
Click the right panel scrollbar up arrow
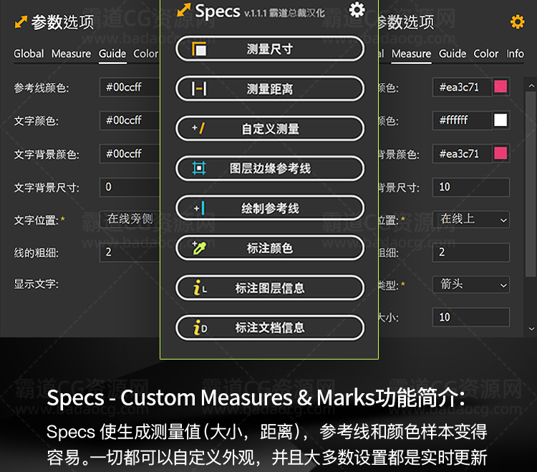(531, 86)
